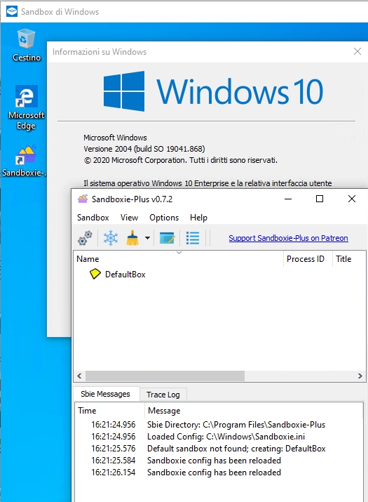This screenshot has width=368, height=502.
Task: Select the 16:21:26.154 config reloaded row
Action: pyautogui.click(x=219, y=473)
